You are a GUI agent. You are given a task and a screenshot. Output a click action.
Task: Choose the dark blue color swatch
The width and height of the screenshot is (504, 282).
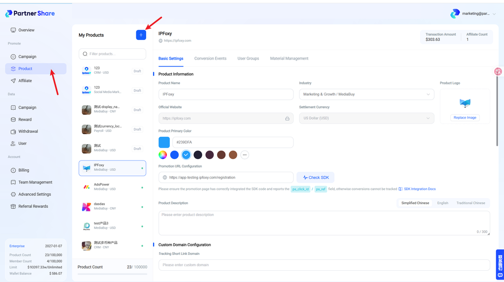(x=174, y=155)
